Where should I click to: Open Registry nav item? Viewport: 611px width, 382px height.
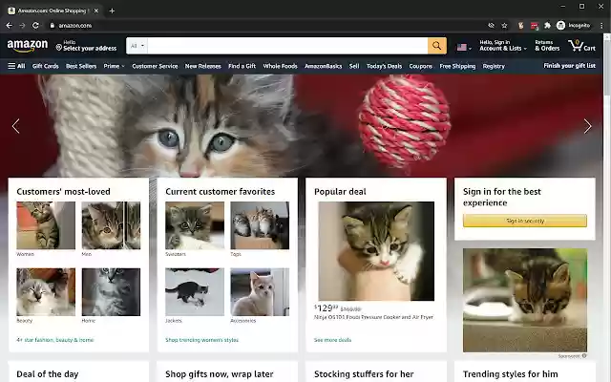coord(494,66)
